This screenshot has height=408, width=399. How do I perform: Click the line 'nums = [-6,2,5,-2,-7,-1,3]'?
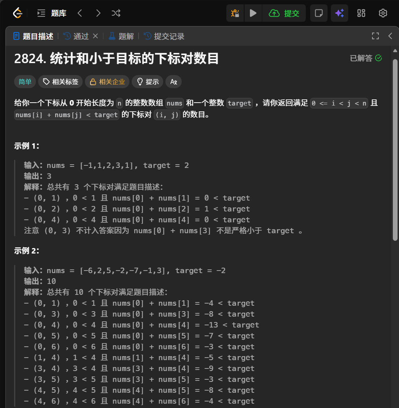[x=106, y=270]
